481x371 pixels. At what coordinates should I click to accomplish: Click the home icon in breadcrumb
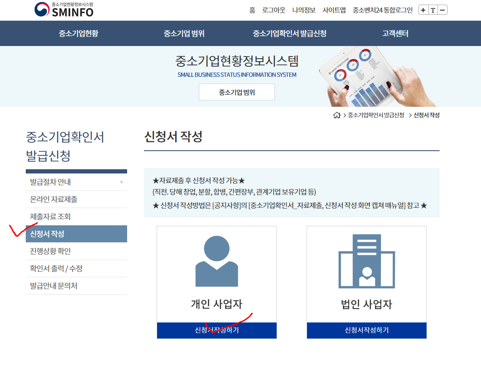337,115
